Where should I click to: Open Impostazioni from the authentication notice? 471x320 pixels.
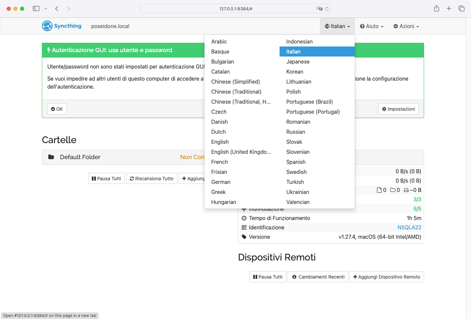(x=399, y=109)
